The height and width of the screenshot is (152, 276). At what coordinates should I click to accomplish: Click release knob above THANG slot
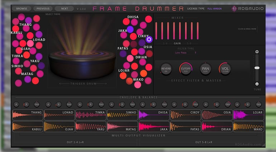click(x=27, y=104)
